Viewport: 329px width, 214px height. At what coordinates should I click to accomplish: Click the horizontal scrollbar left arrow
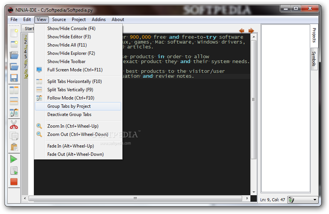(25, 198)
